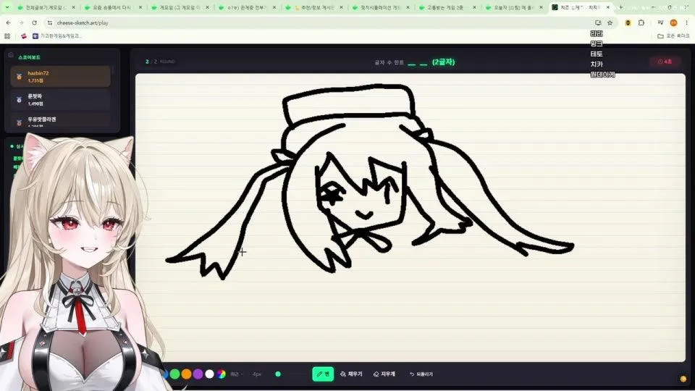Pick the orange color swatch

pos(187,374)
